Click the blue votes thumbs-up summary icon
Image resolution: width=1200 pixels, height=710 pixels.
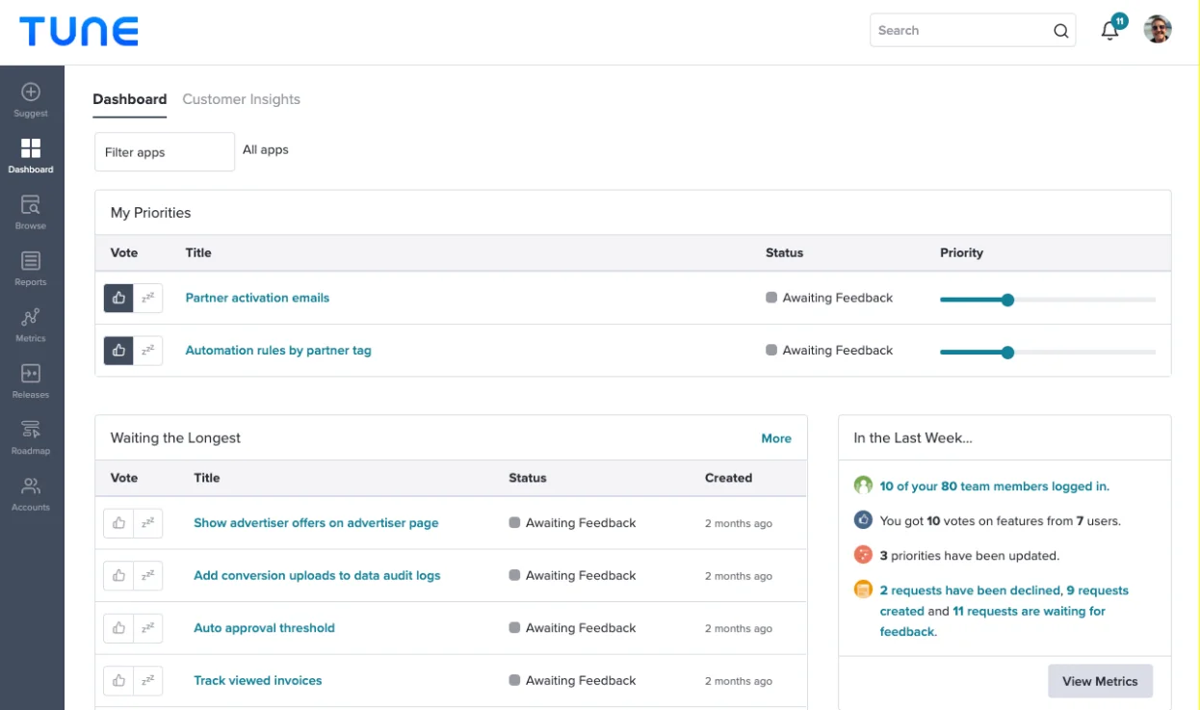point(863,520)
